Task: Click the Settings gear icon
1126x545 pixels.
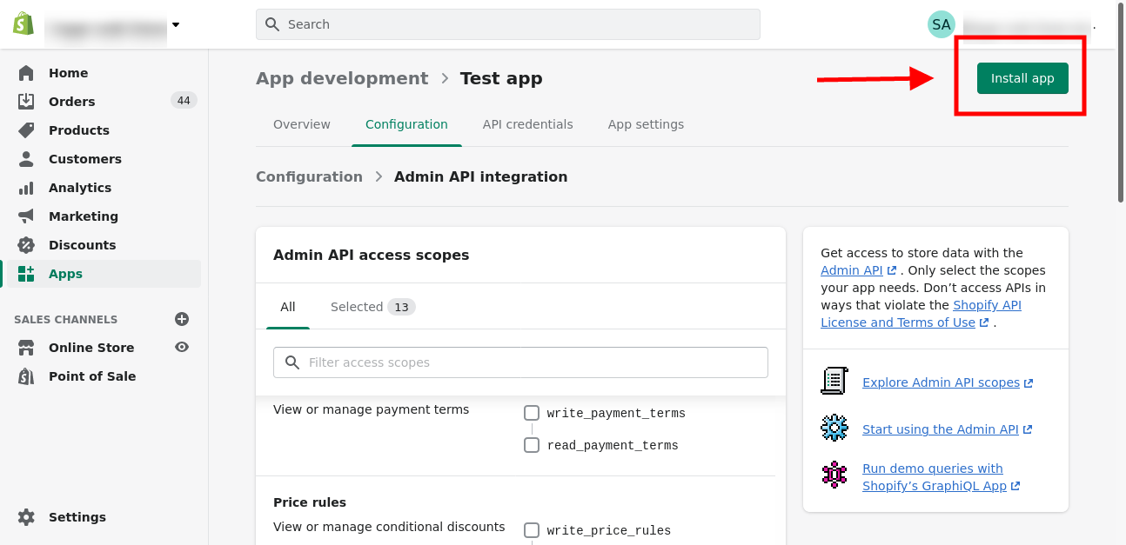Action: tap(26, 517)
